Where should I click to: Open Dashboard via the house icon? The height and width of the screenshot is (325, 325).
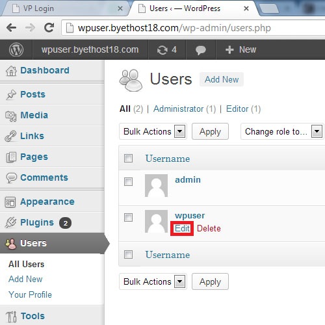pyautogui.click(x=11, y=71)
